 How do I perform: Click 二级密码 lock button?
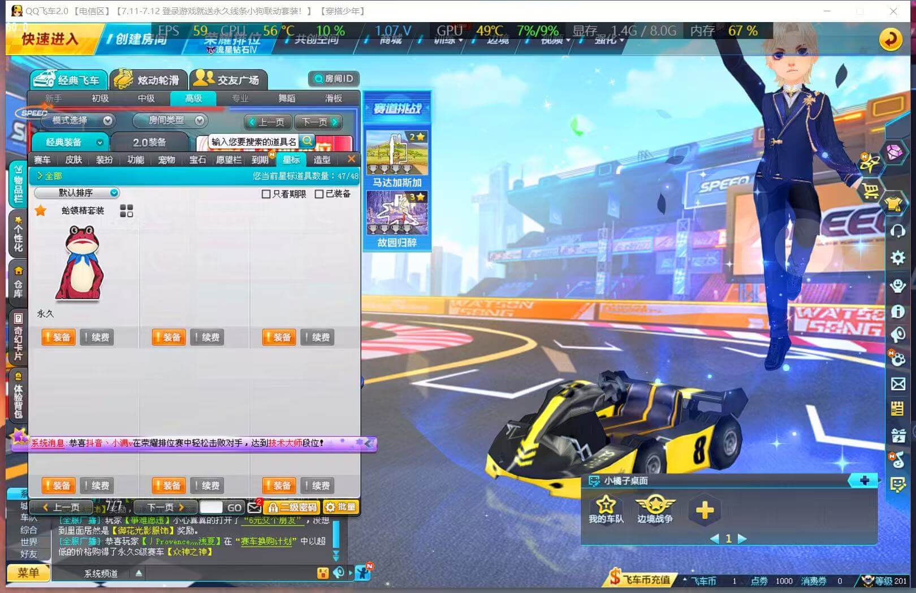[292, 507]
